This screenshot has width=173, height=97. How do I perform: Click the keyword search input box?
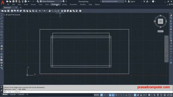click(113, 1)
